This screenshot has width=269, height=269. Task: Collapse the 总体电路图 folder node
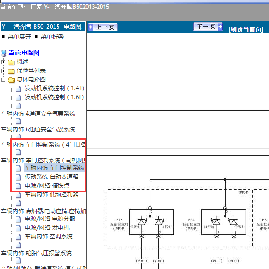click(3, 80)
